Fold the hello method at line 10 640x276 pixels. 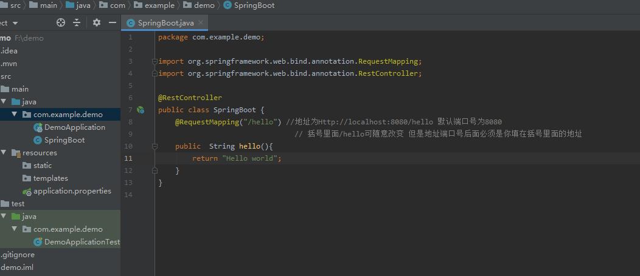click(x=155, y=146)
